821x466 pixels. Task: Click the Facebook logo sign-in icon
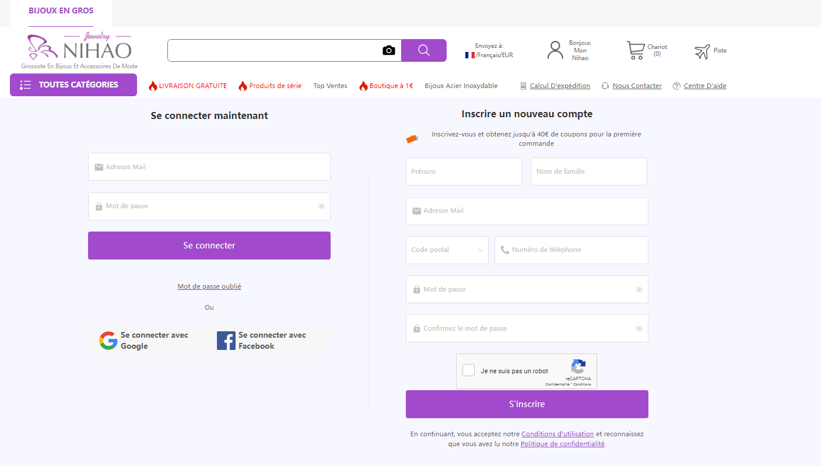tap(226, 341)
